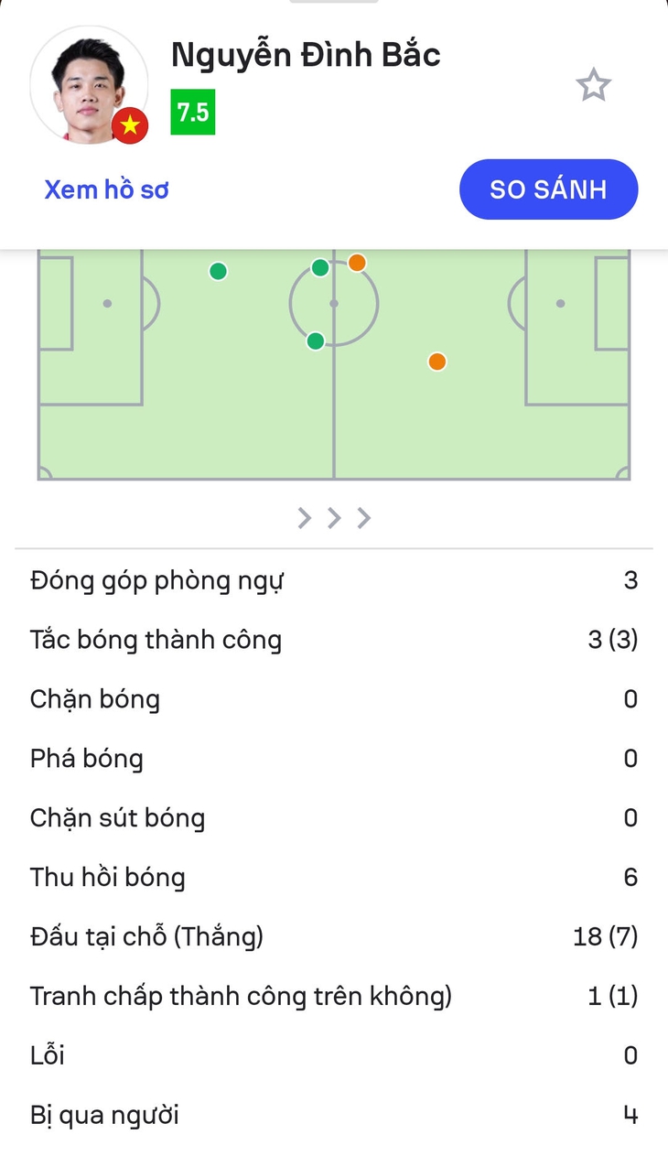Open the Xem hồ sơ profile link
Screen dimensions: 668x1156
[107, 189]
